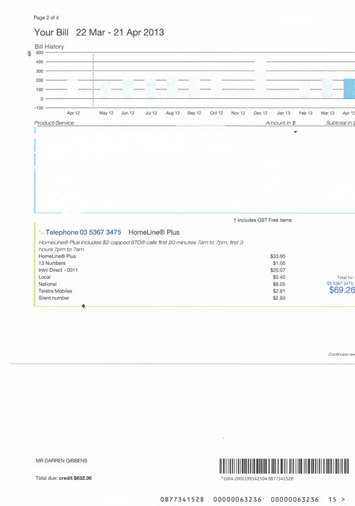Image resolution: width=355 pixels, height=506 pixels.
Task: Click the 'Sep 12' axis label
Action: coord(194,113)
